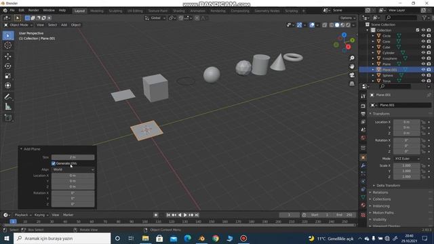The height and width of the screenshot is (244, 434).
Task: Click the viewport zoom magnifier icon
Action: tap(352, 58)
